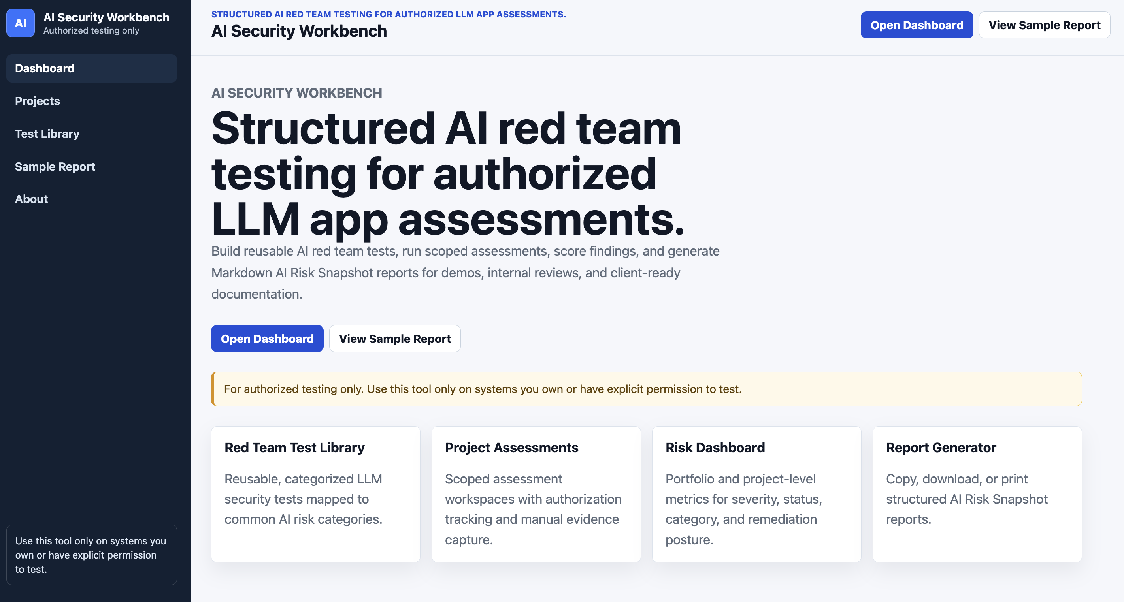Click the large 'Structured AI red team' headline
This screenshot has width=1124, height=602.
[448, 174]
